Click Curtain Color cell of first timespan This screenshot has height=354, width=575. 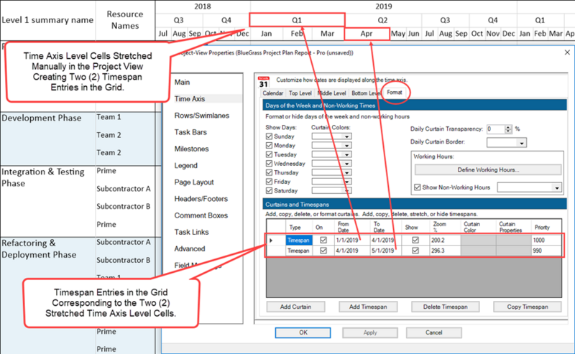[478, 240]
